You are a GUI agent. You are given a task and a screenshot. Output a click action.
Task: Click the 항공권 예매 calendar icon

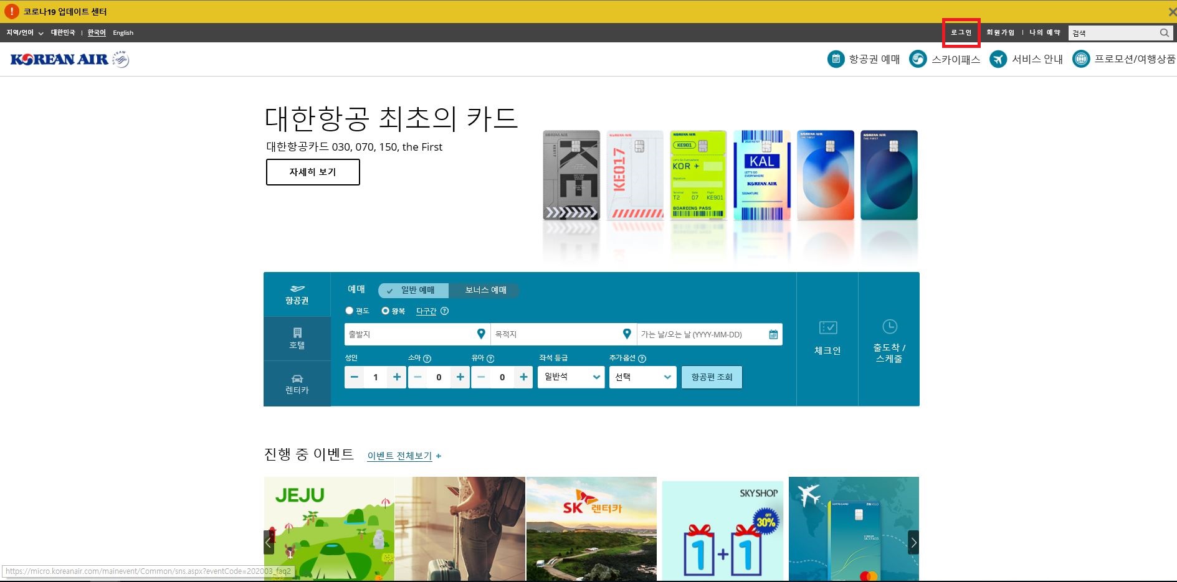[x=836, y=59]
